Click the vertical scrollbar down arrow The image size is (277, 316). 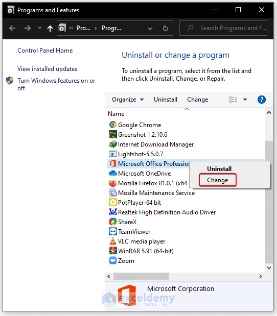coord(269,268)
